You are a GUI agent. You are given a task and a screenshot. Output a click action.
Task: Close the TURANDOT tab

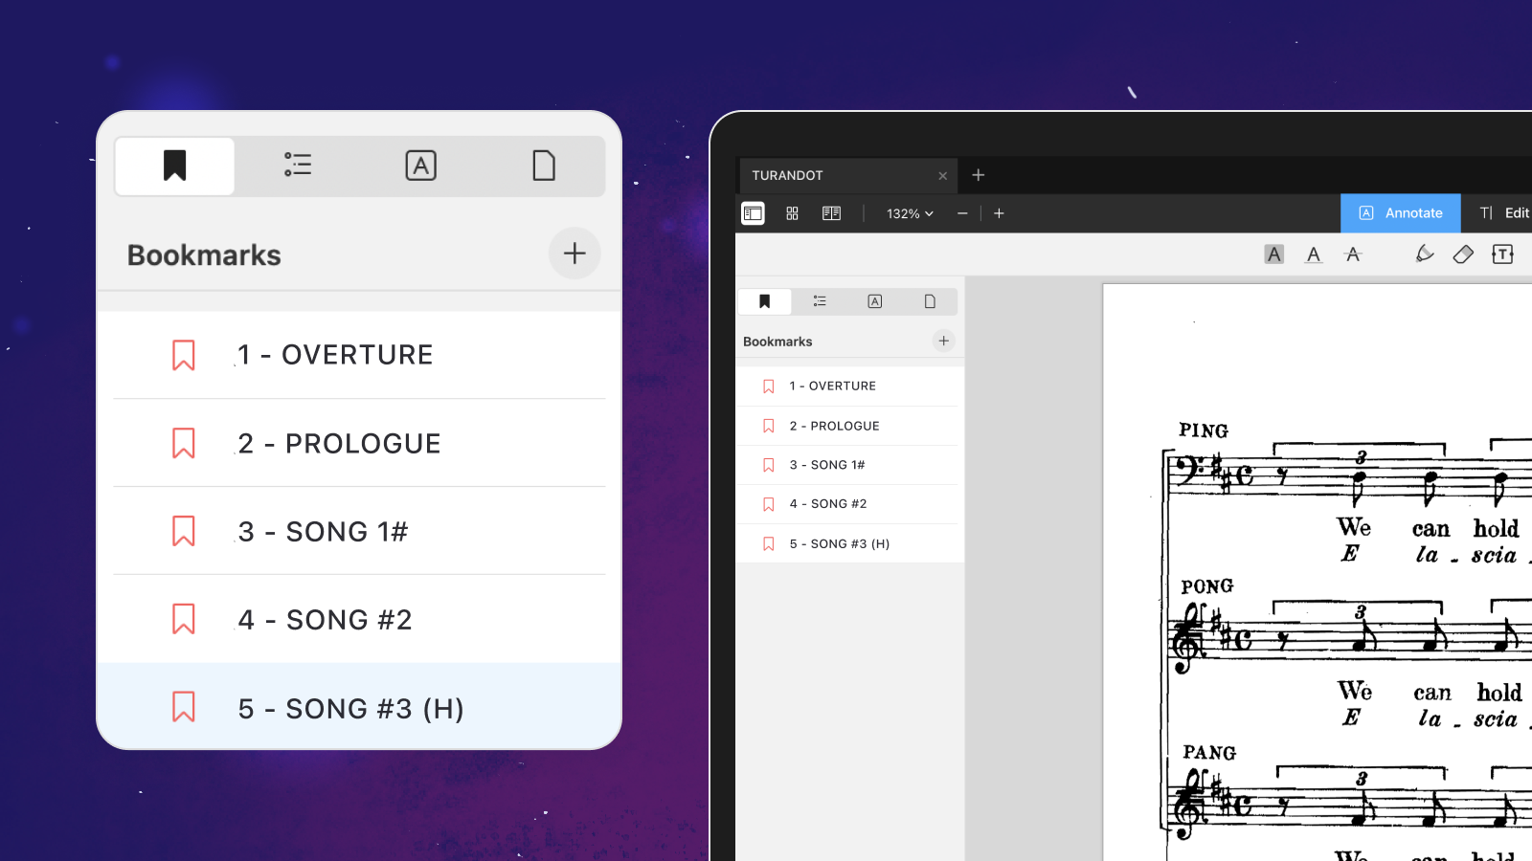(x=942, y=176)
